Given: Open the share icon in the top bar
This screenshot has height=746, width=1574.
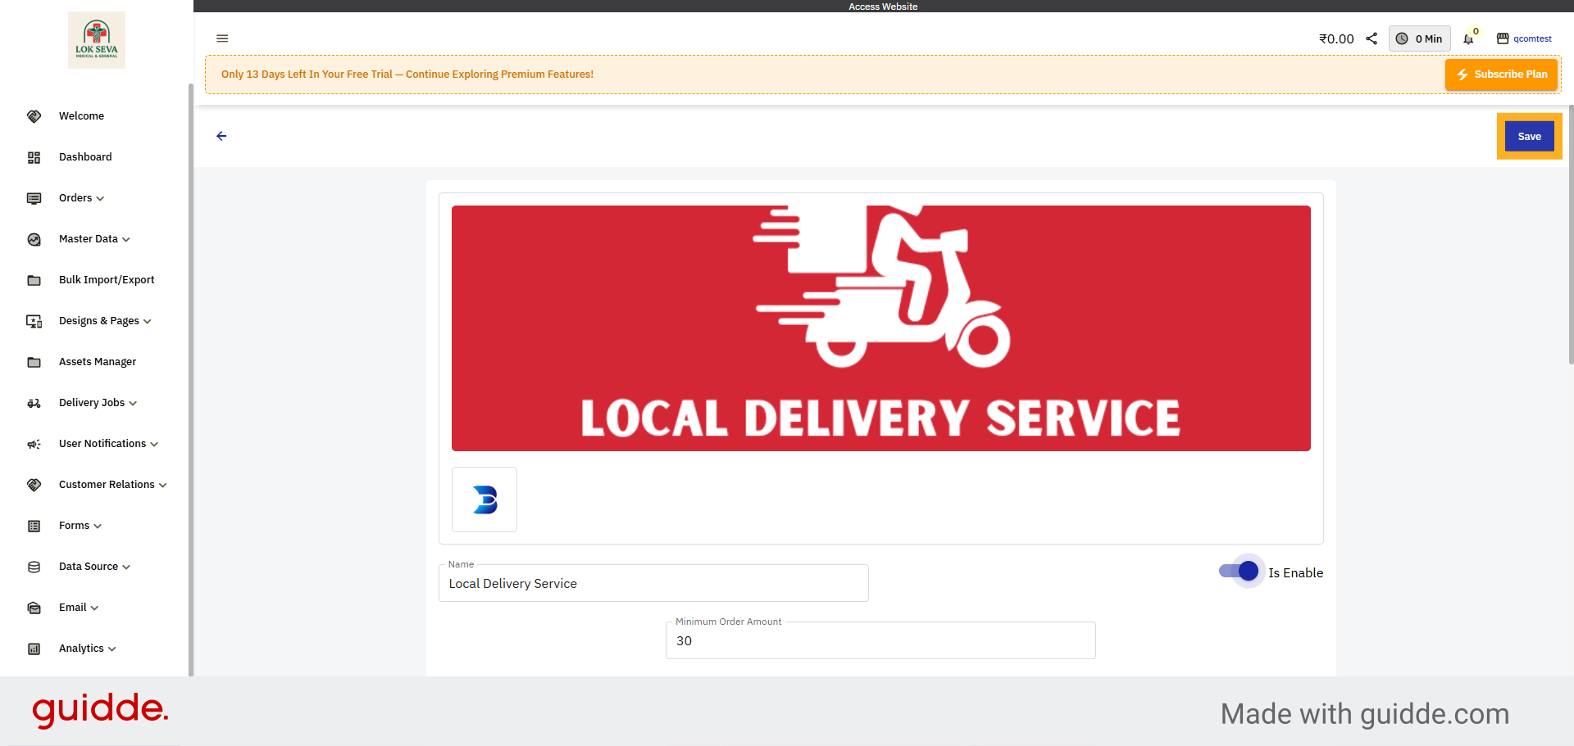Looking at the screenshot, I should click(x=1372, y=38).
